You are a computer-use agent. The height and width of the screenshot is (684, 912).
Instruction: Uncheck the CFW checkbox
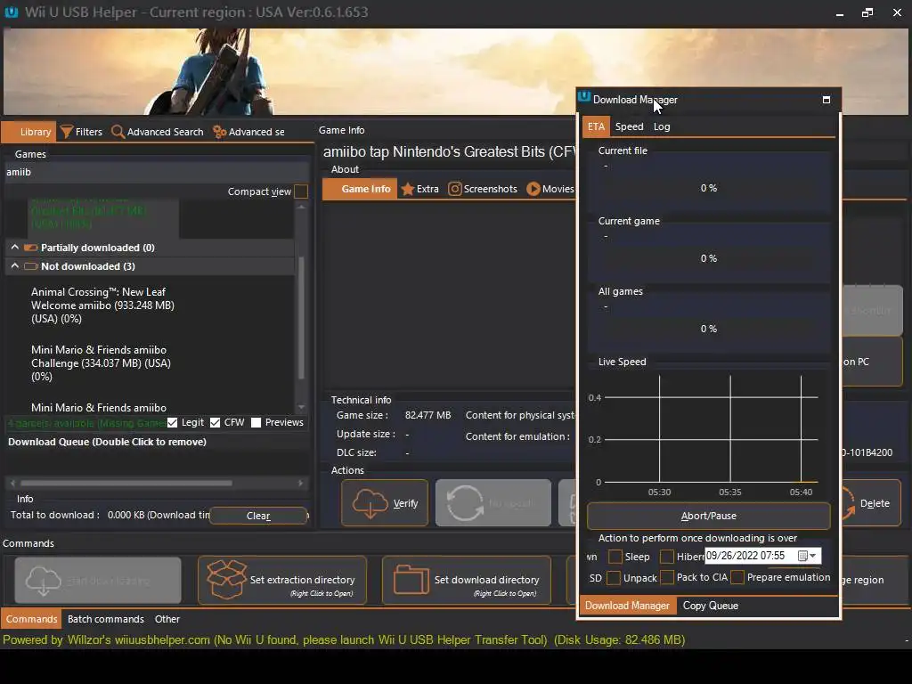point(216,423)
